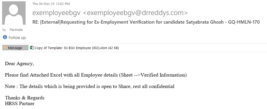
Task: Click the sender's avatar picture
Action: (x=14, y=13)
